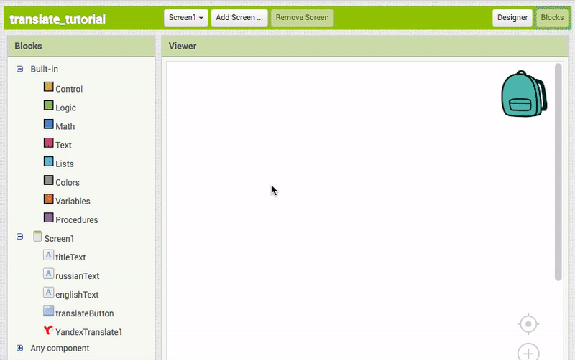Open the Screen1 dropdown selector

click(x=186, y=18)
